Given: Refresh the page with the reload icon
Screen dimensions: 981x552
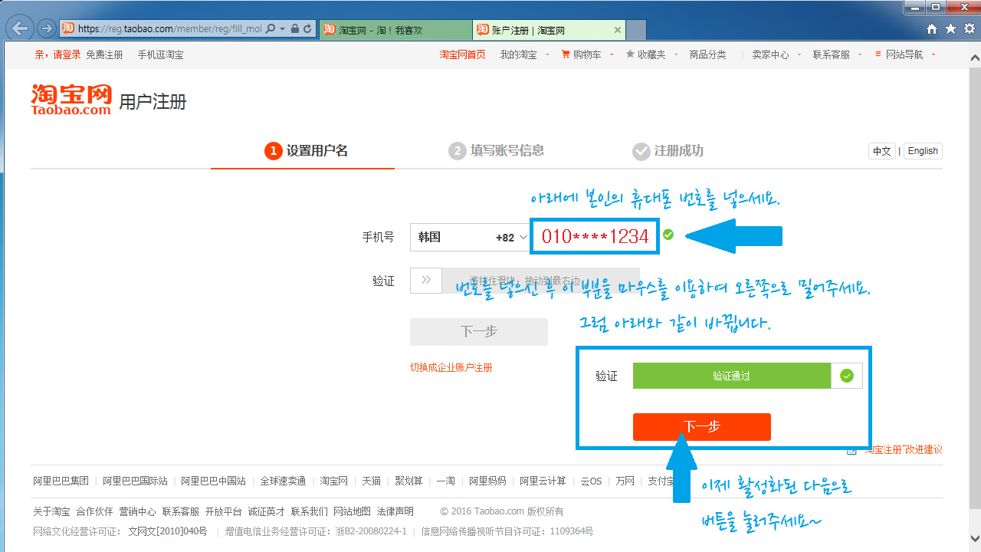Looking at the screenshot, I should click(307, 29).
